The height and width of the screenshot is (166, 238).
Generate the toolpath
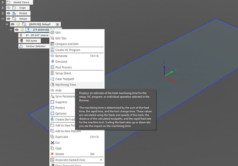point(61,56)
